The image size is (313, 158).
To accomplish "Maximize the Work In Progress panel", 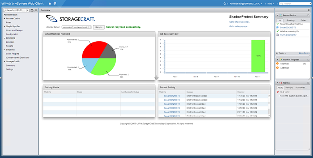I will coord(308,60).
